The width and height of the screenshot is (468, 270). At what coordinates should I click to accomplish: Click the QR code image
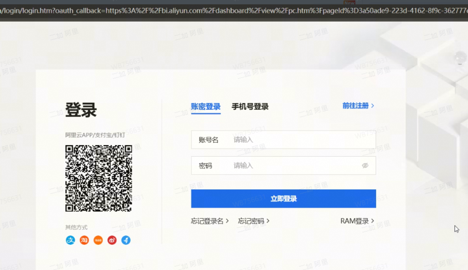click(98, 178)
